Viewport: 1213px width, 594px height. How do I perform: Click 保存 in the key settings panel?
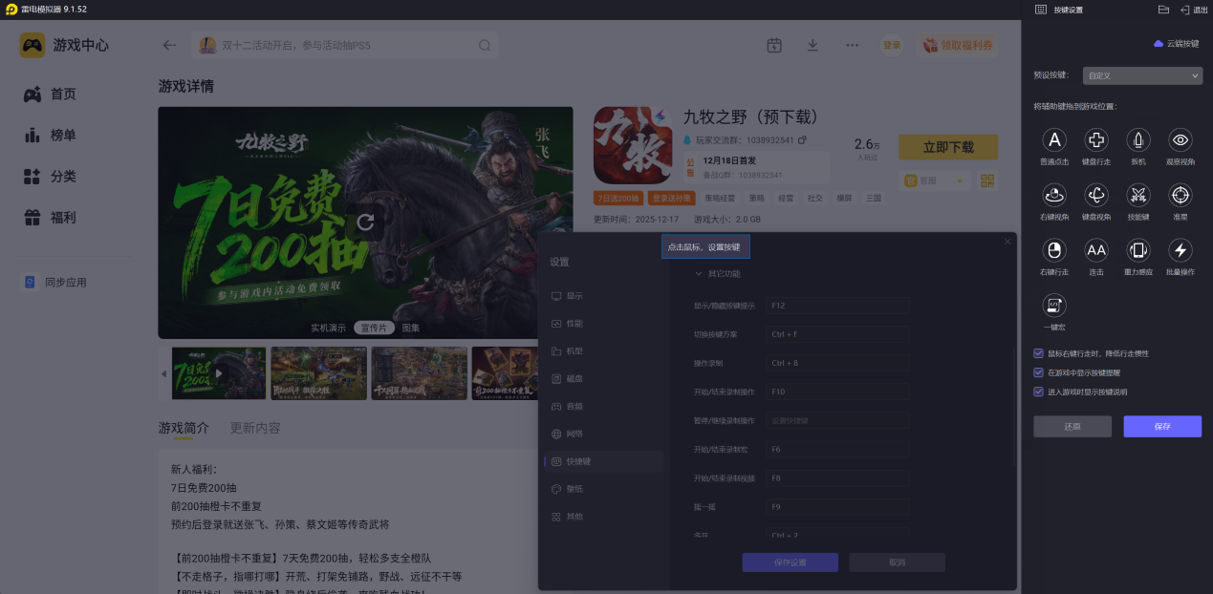(x=1162, y=426)
